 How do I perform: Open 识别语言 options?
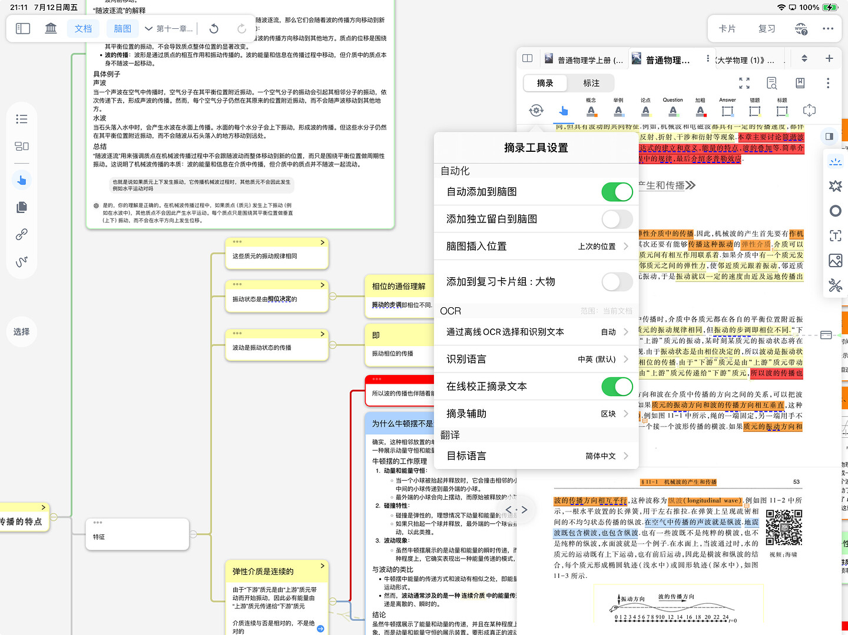coord(536,359)
